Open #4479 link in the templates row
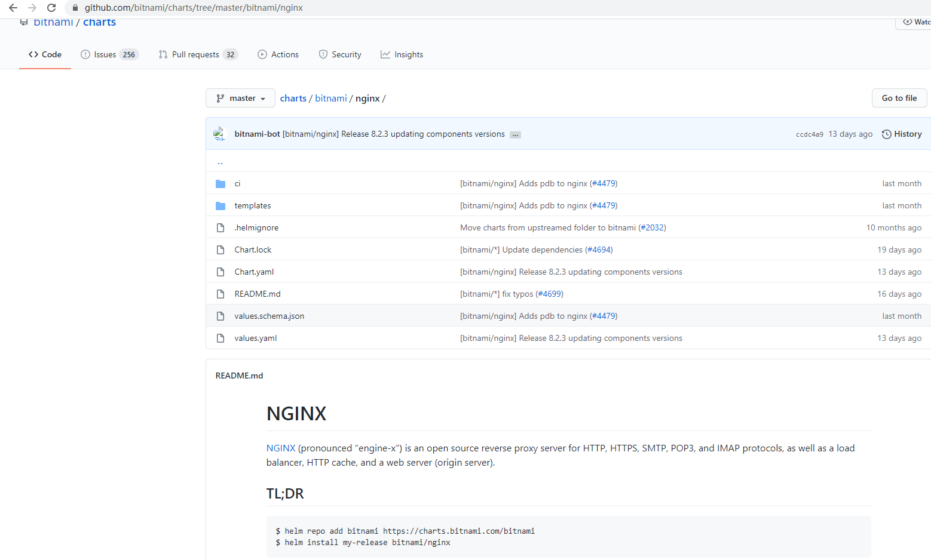Viewport: 931px width, 560px height. click(x=604, y=205)
